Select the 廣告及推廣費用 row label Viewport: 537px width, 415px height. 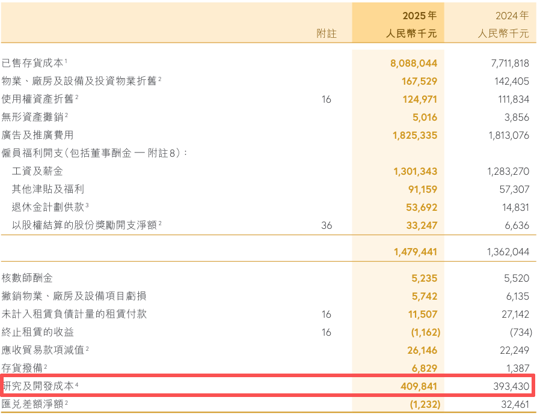click(37, 135)
